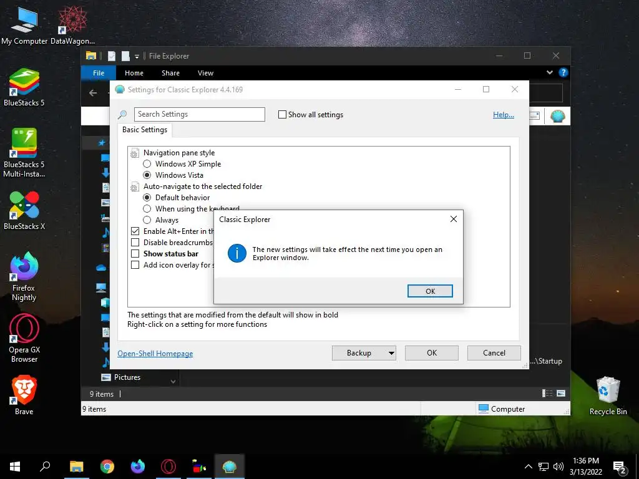The height and width of the screenshot is (479, 639).
Task: Close the Classic Explorer message box
Action: click(453, 219)
